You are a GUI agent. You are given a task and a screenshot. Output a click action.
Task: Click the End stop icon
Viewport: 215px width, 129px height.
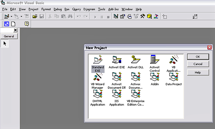click(x=108, y=17)
